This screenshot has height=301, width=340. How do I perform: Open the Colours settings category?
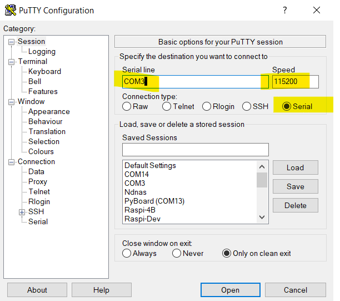[x=41, y=151]
